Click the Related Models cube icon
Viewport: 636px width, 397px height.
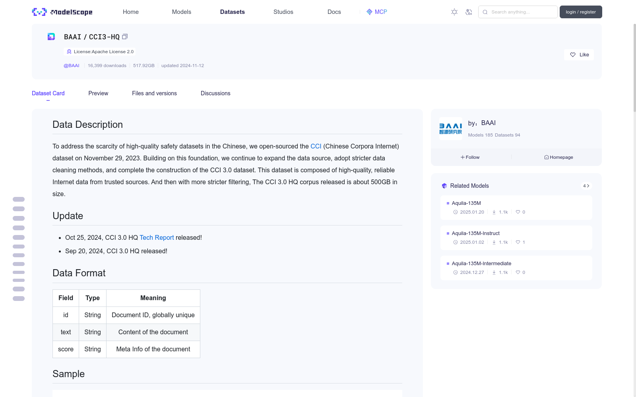pos(444,186)
